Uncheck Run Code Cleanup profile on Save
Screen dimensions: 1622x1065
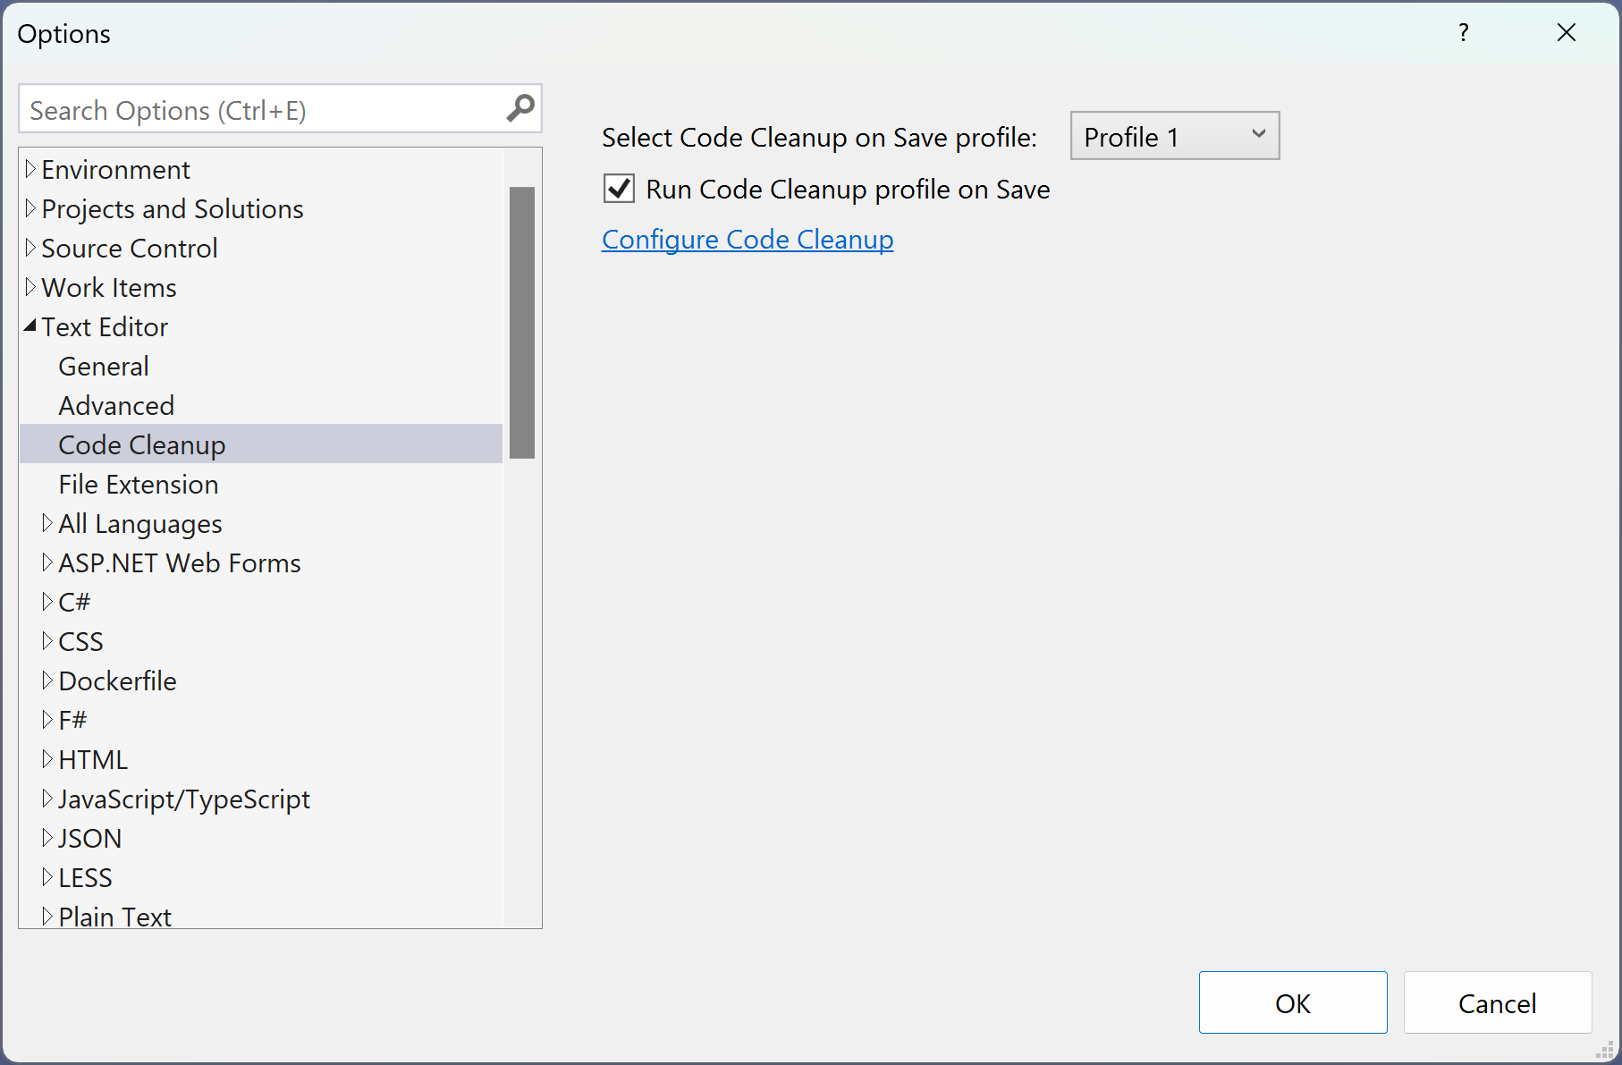(x=618, y=188)
